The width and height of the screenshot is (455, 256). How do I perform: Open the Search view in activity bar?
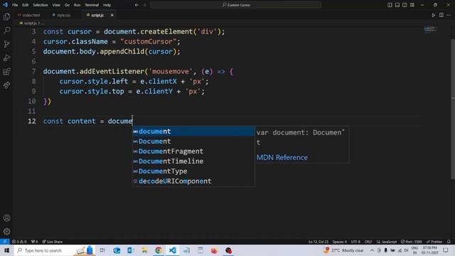pyautogui.click(x=6, y=30)
